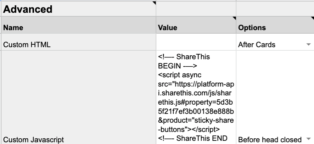Select empty cell above Options header
This screenshot has width=314, height=144.
(275, 9)
